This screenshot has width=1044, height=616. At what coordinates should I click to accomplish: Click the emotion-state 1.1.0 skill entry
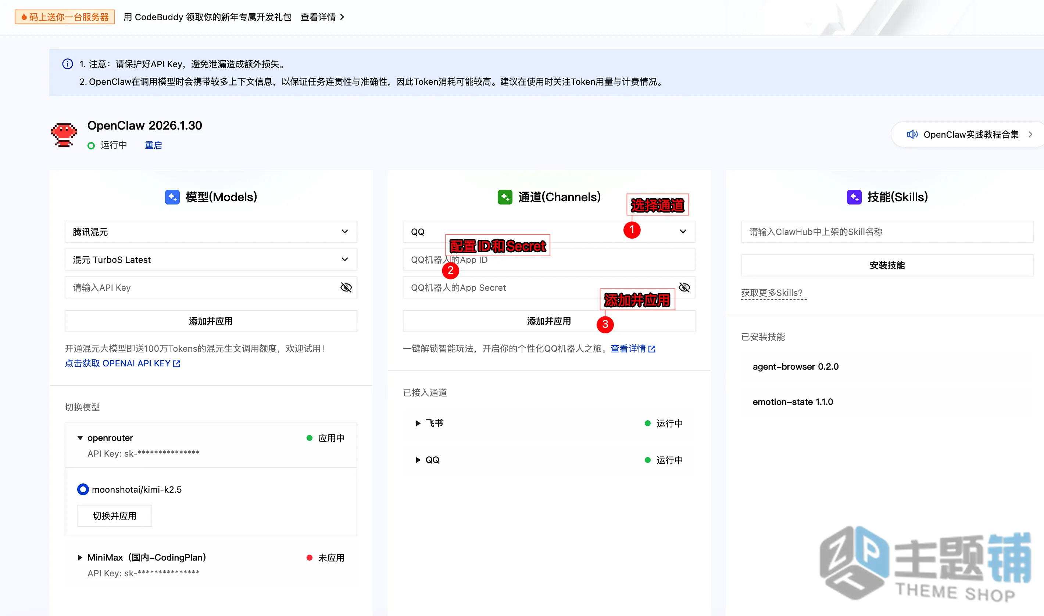[x=793, y=402]
